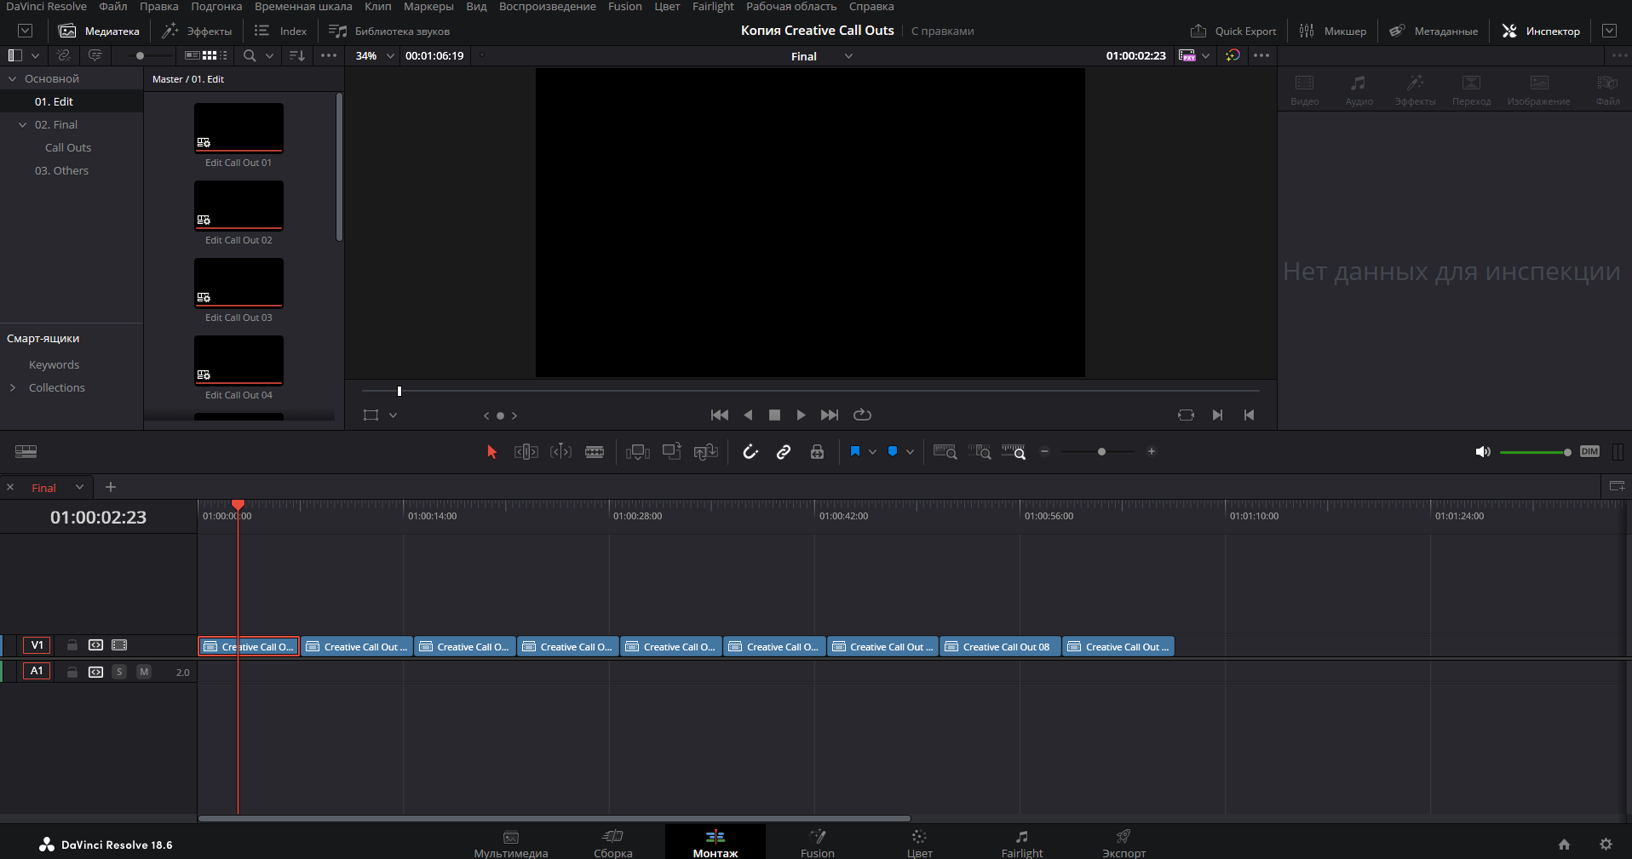
Task: Expand the Collections smart bin
Action: pyautogui.click(x=13, y=387)
